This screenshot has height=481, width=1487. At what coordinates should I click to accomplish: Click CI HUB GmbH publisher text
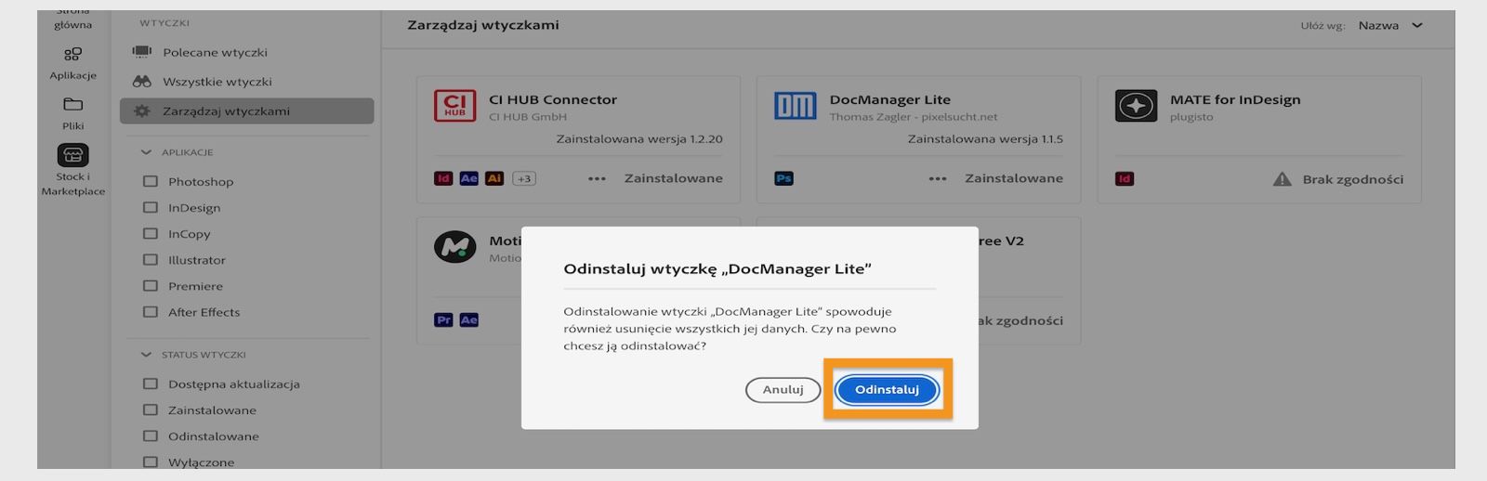(x=528, y=117)
